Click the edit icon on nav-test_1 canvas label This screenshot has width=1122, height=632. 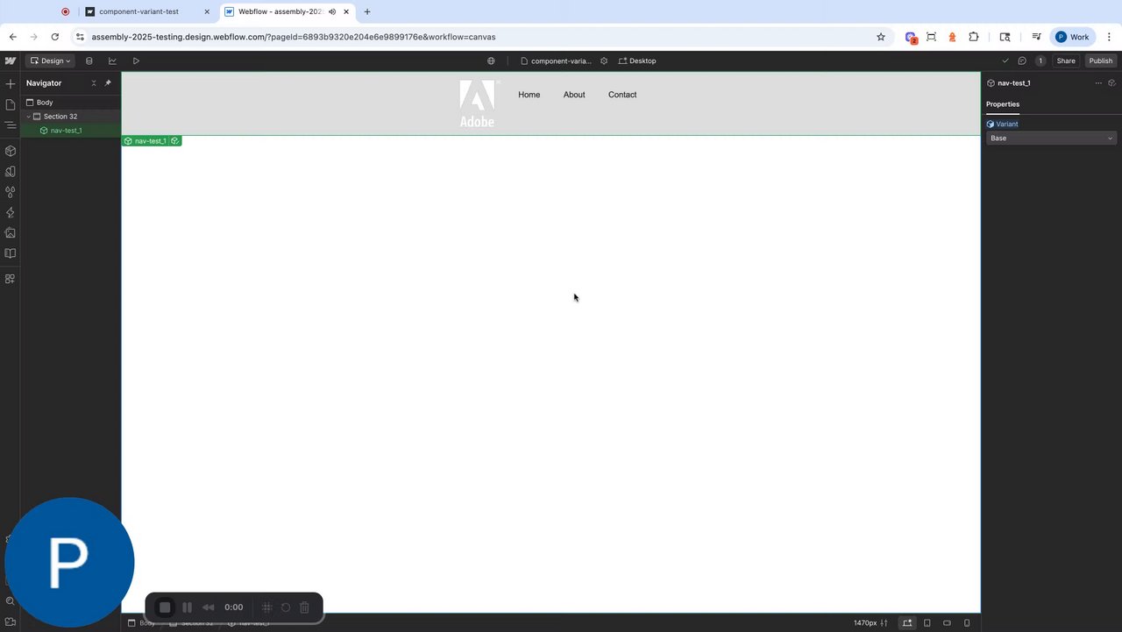click(x=175, y=141)
